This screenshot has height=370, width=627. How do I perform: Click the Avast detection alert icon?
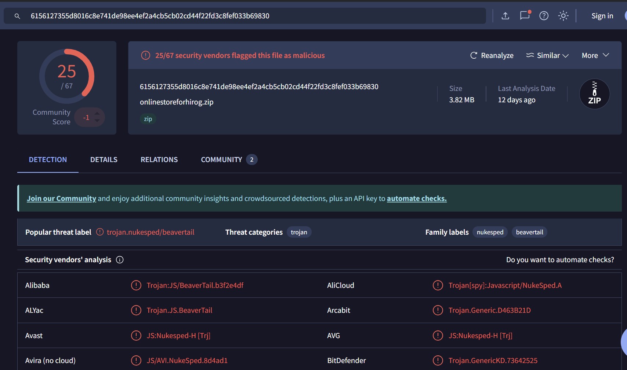[136, 336]
